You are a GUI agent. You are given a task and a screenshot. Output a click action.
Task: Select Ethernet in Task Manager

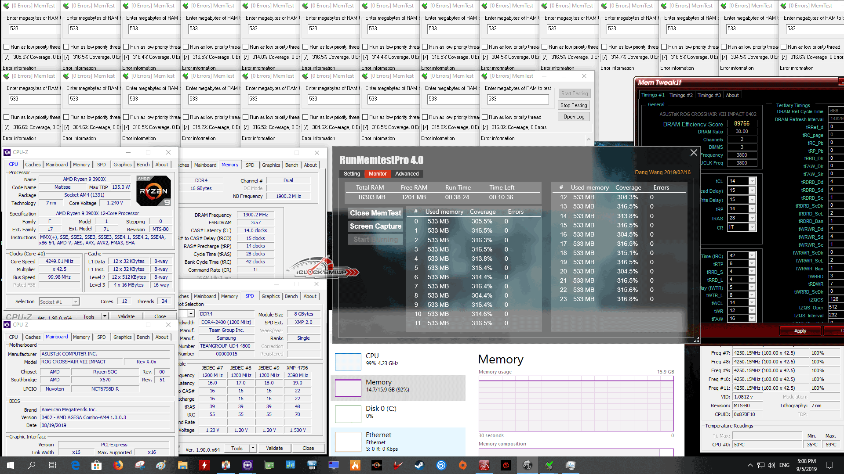coord(398,442)
